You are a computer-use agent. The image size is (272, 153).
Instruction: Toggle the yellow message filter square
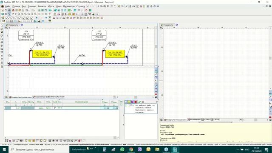tap(129, 102)
